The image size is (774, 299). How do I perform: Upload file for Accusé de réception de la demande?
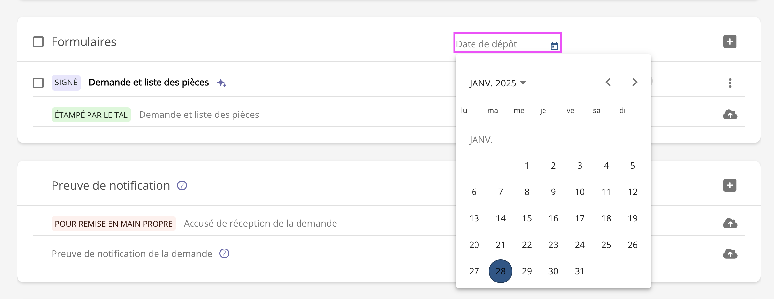[730, 224]
